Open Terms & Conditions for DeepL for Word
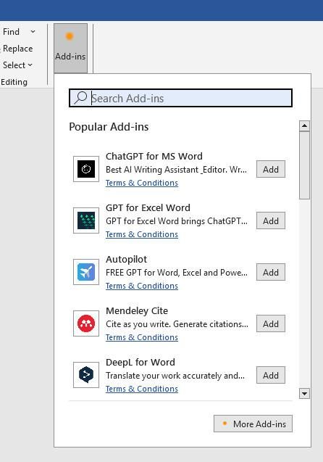 142,389
